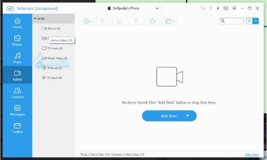Open the folder toolbox toolbar dropdown
This screenshot has width=267, height=160.
pyautogui.click(x=169, y=21)
